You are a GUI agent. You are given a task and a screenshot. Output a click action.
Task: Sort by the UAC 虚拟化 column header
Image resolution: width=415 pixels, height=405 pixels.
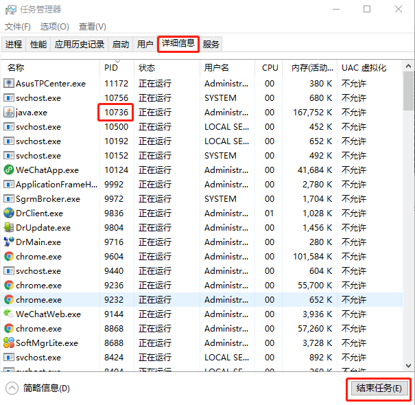pos(370,68)
